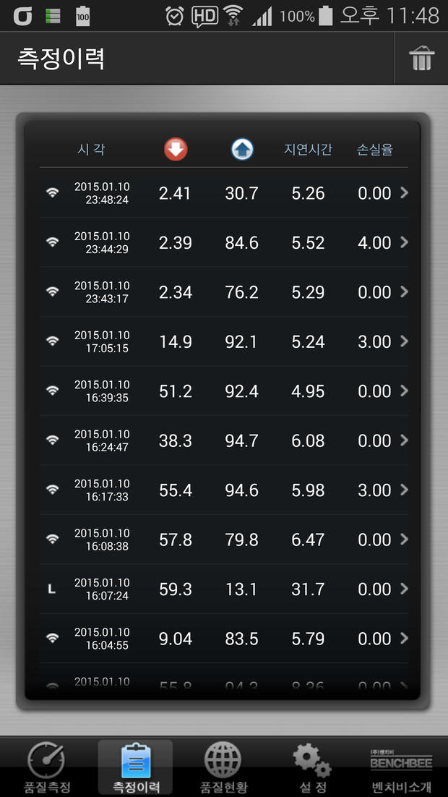Expand the 23:43:17 record chevron
The height and width of the screenshot is (797, 448).
[x=405, y=291]
